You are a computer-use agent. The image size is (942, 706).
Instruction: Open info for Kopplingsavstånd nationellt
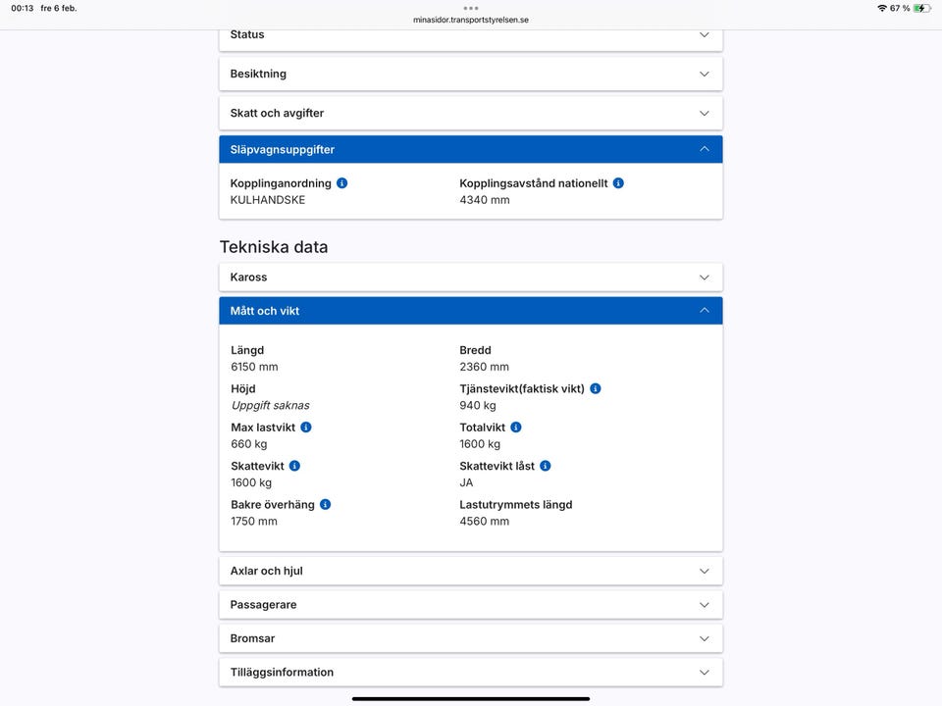618,183
